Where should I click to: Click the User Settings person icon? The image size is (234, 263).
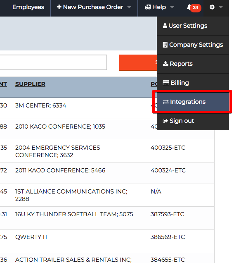pyautogui.click(x=165, y=26)
